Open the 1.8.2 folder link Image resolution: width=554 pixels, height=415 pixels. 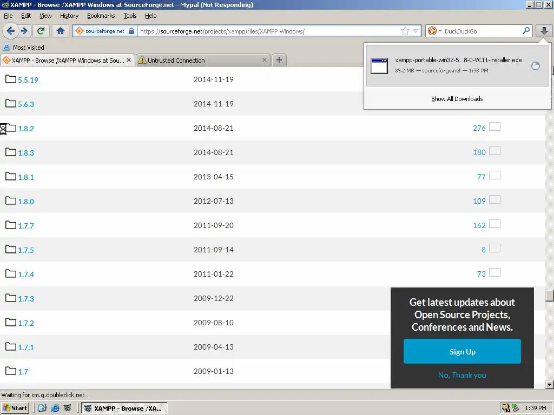point(26,129)
